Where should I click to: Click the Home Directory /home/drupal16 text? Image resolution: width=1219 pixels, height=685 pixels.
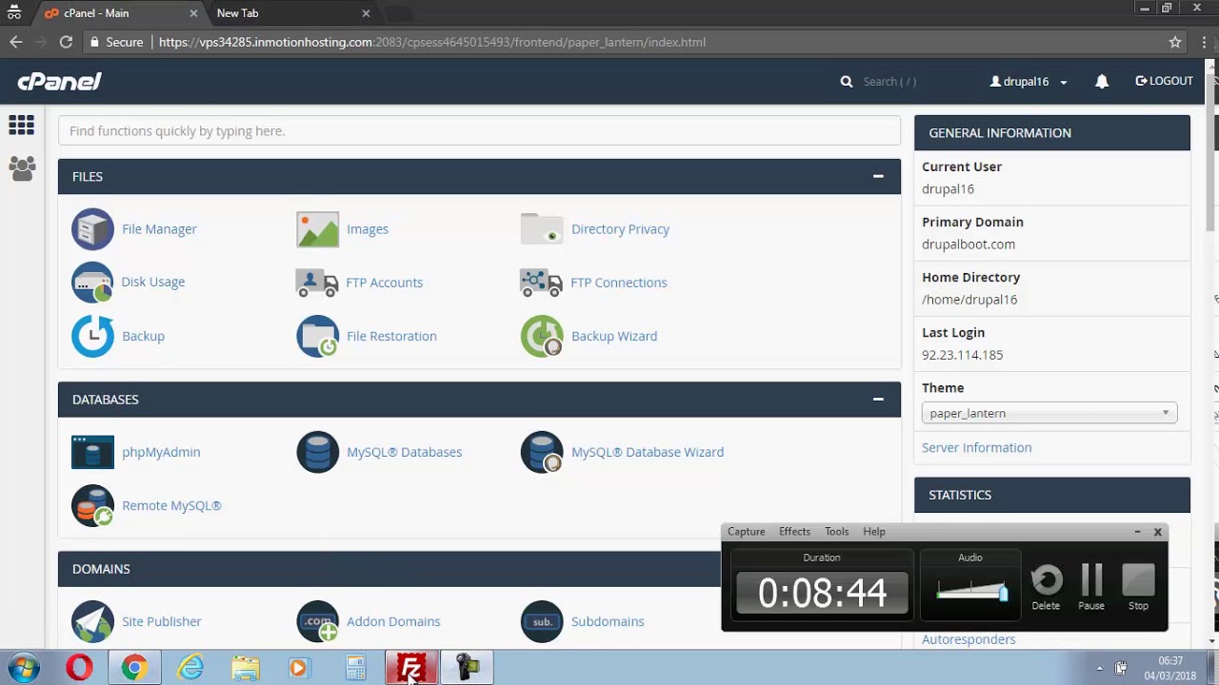coord(969,300)
